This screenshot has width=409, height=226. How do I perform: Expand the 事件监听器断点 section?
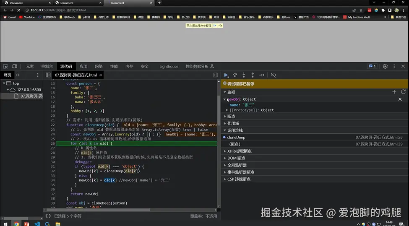click(225, 172)
